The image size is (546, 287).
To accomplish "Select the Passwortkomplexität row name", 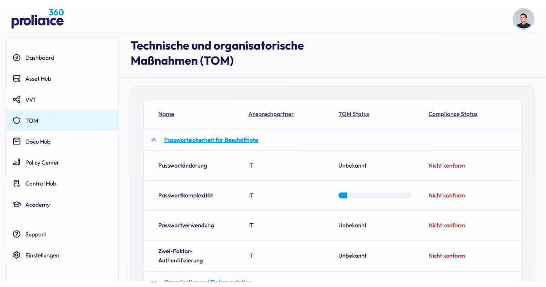I will coord(186,195).
